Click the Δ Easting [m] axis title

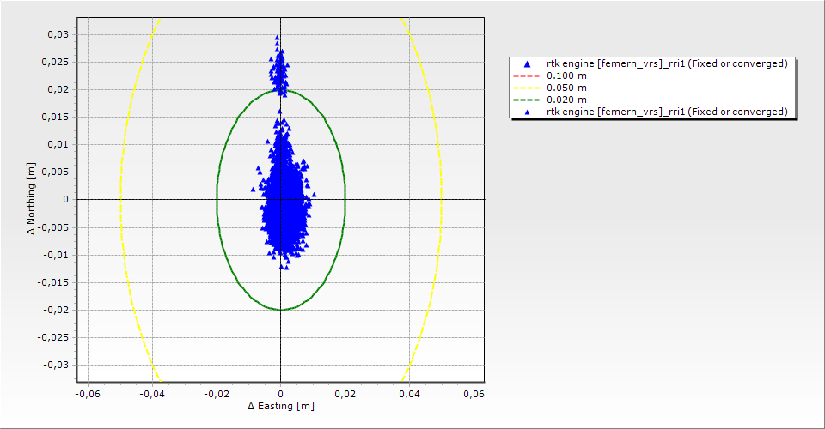click(280, 406)
